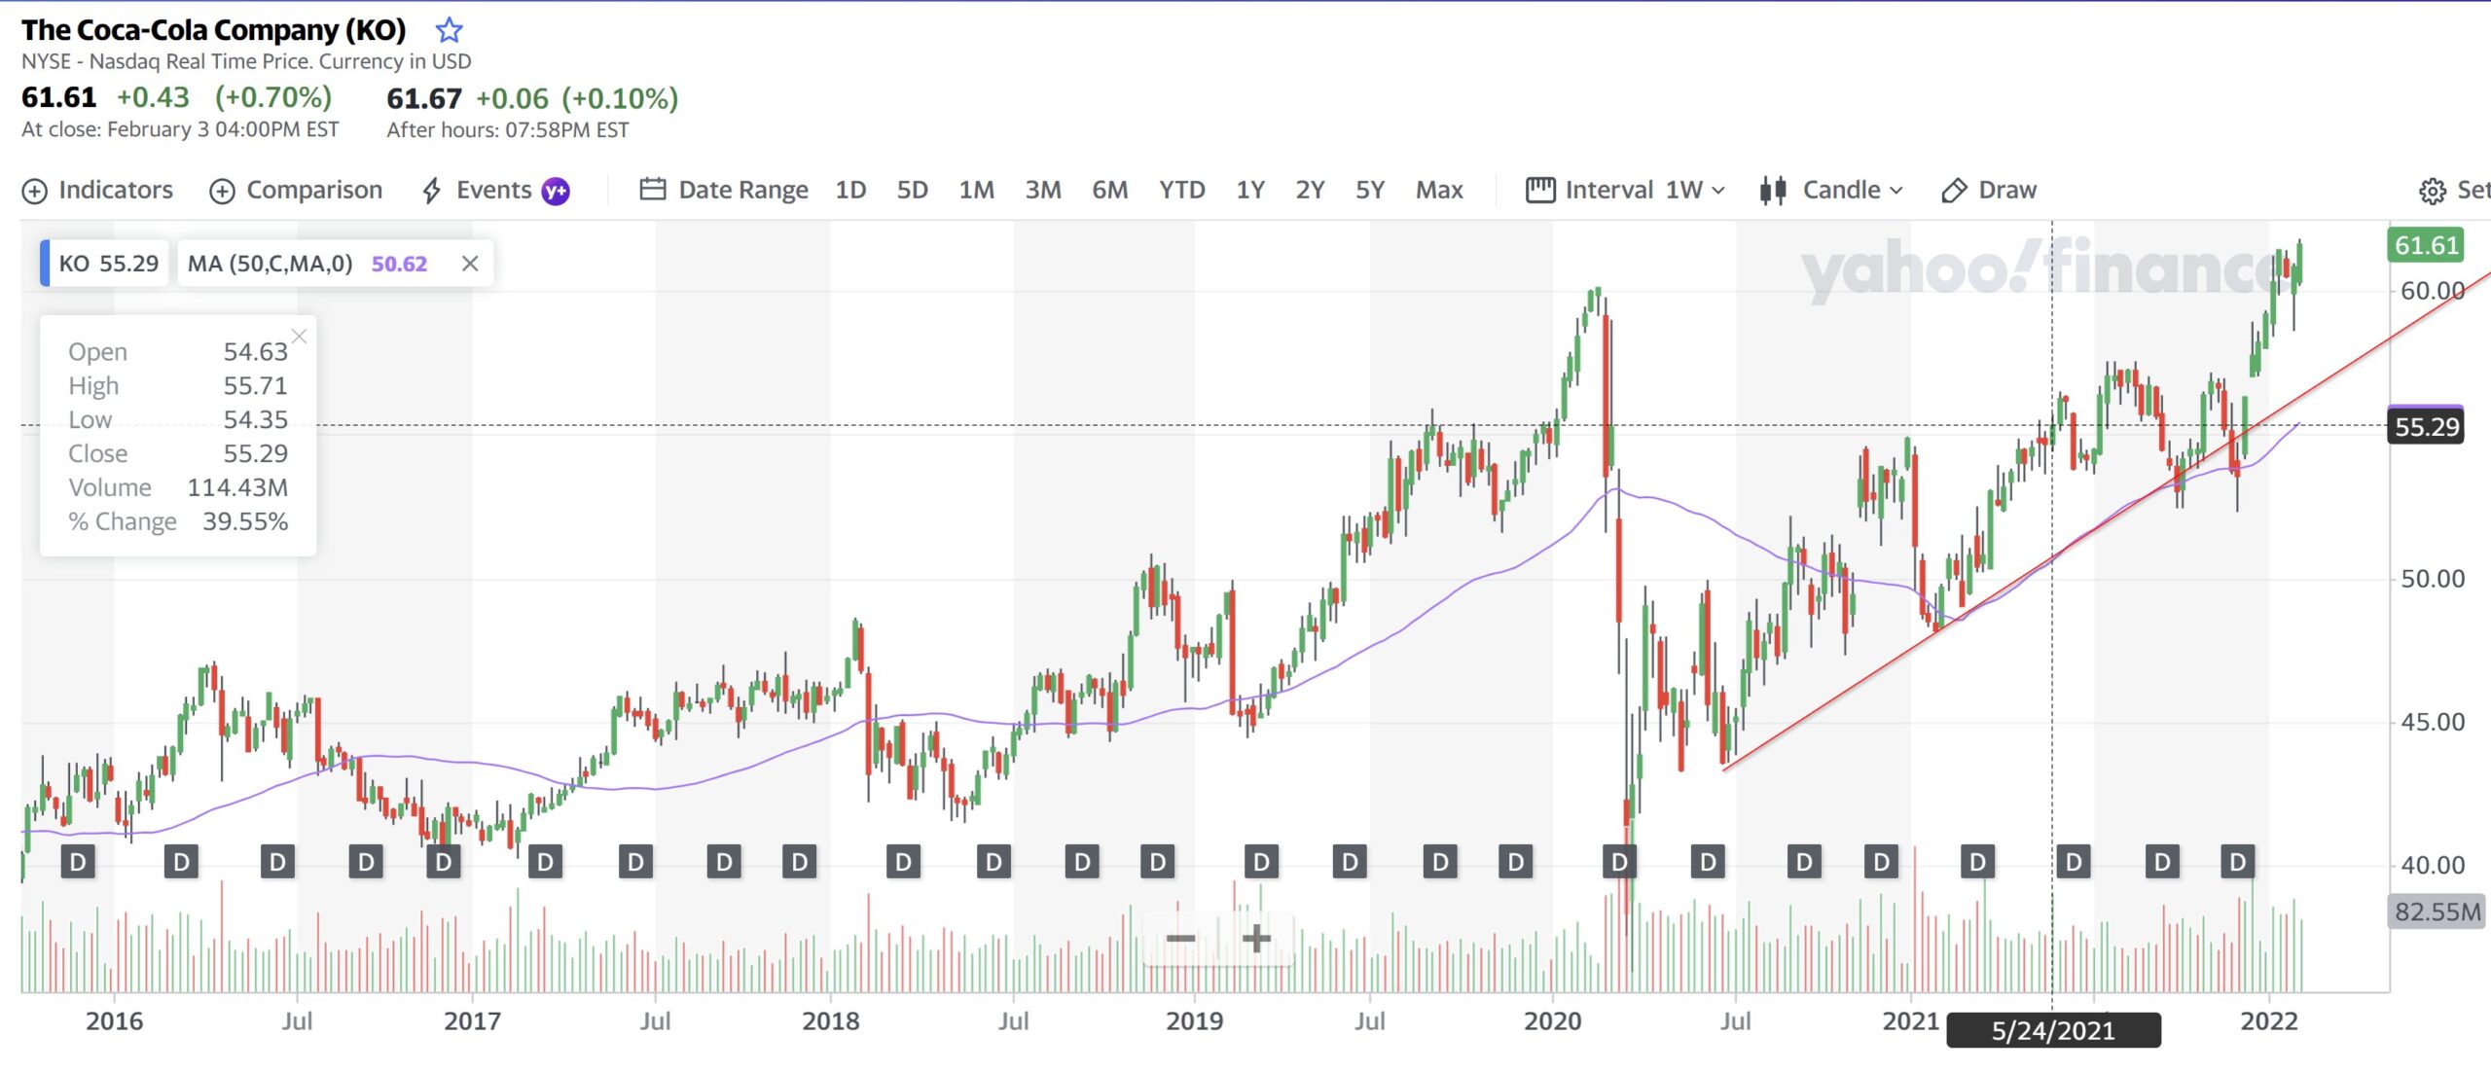This screenshot has height=1072, width=2491.
Task: Zoom in chart with plus button
Action: pyautogui.click(x=1256, y=939)
